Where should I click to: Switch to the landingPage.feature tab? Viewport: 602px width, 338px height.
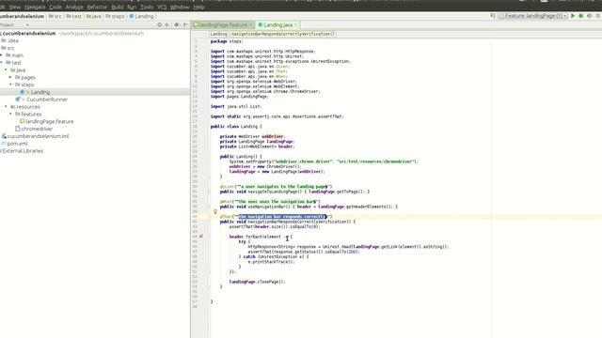tap(223, 25)
